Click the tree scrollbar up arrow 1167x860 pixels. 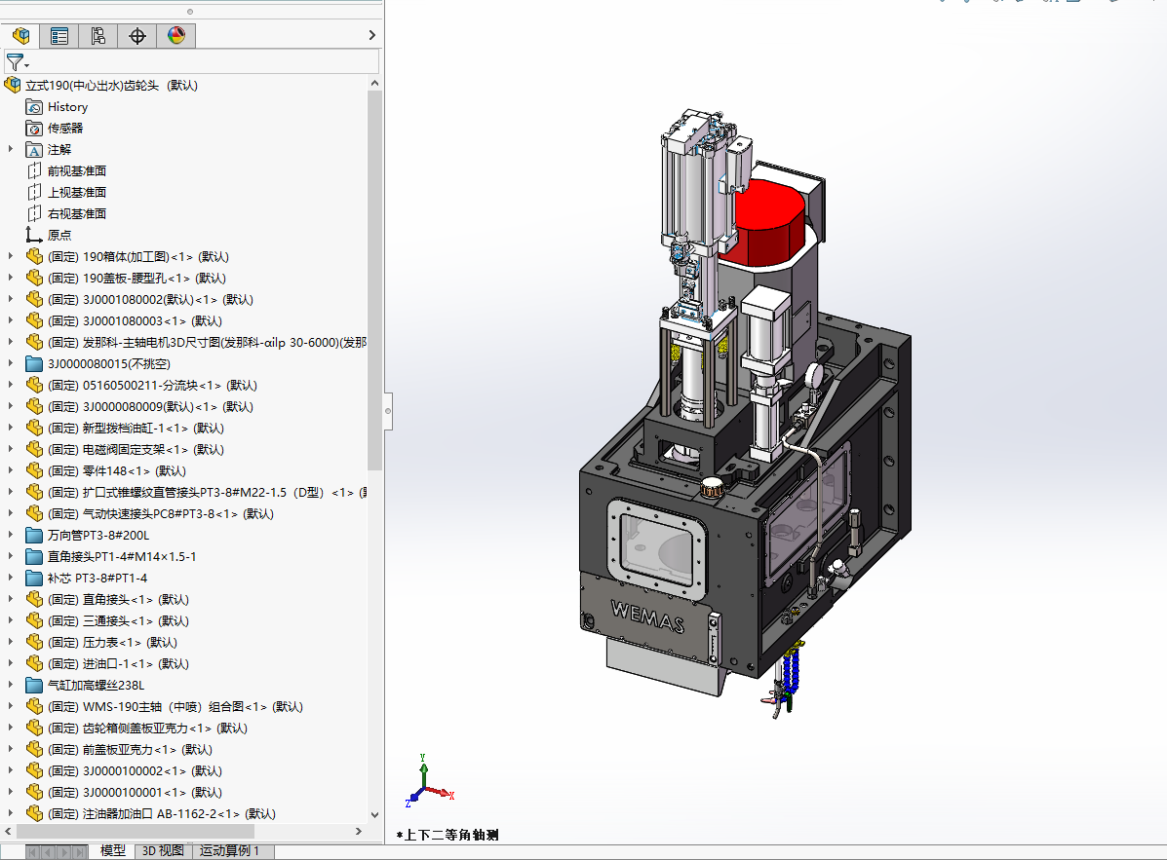(374, 83)
